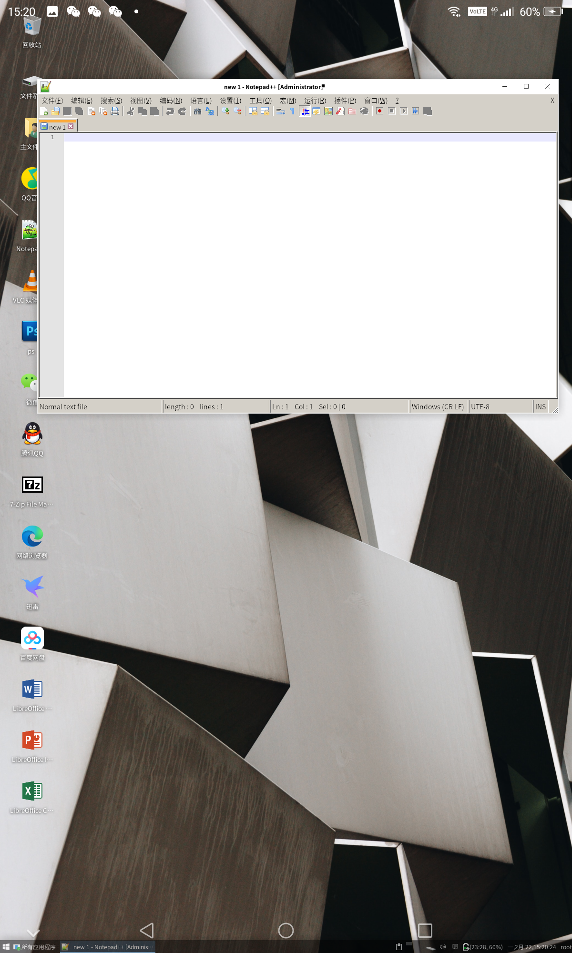Click the Find and Replace icon
Screen dimensions: 572x953
209,111
